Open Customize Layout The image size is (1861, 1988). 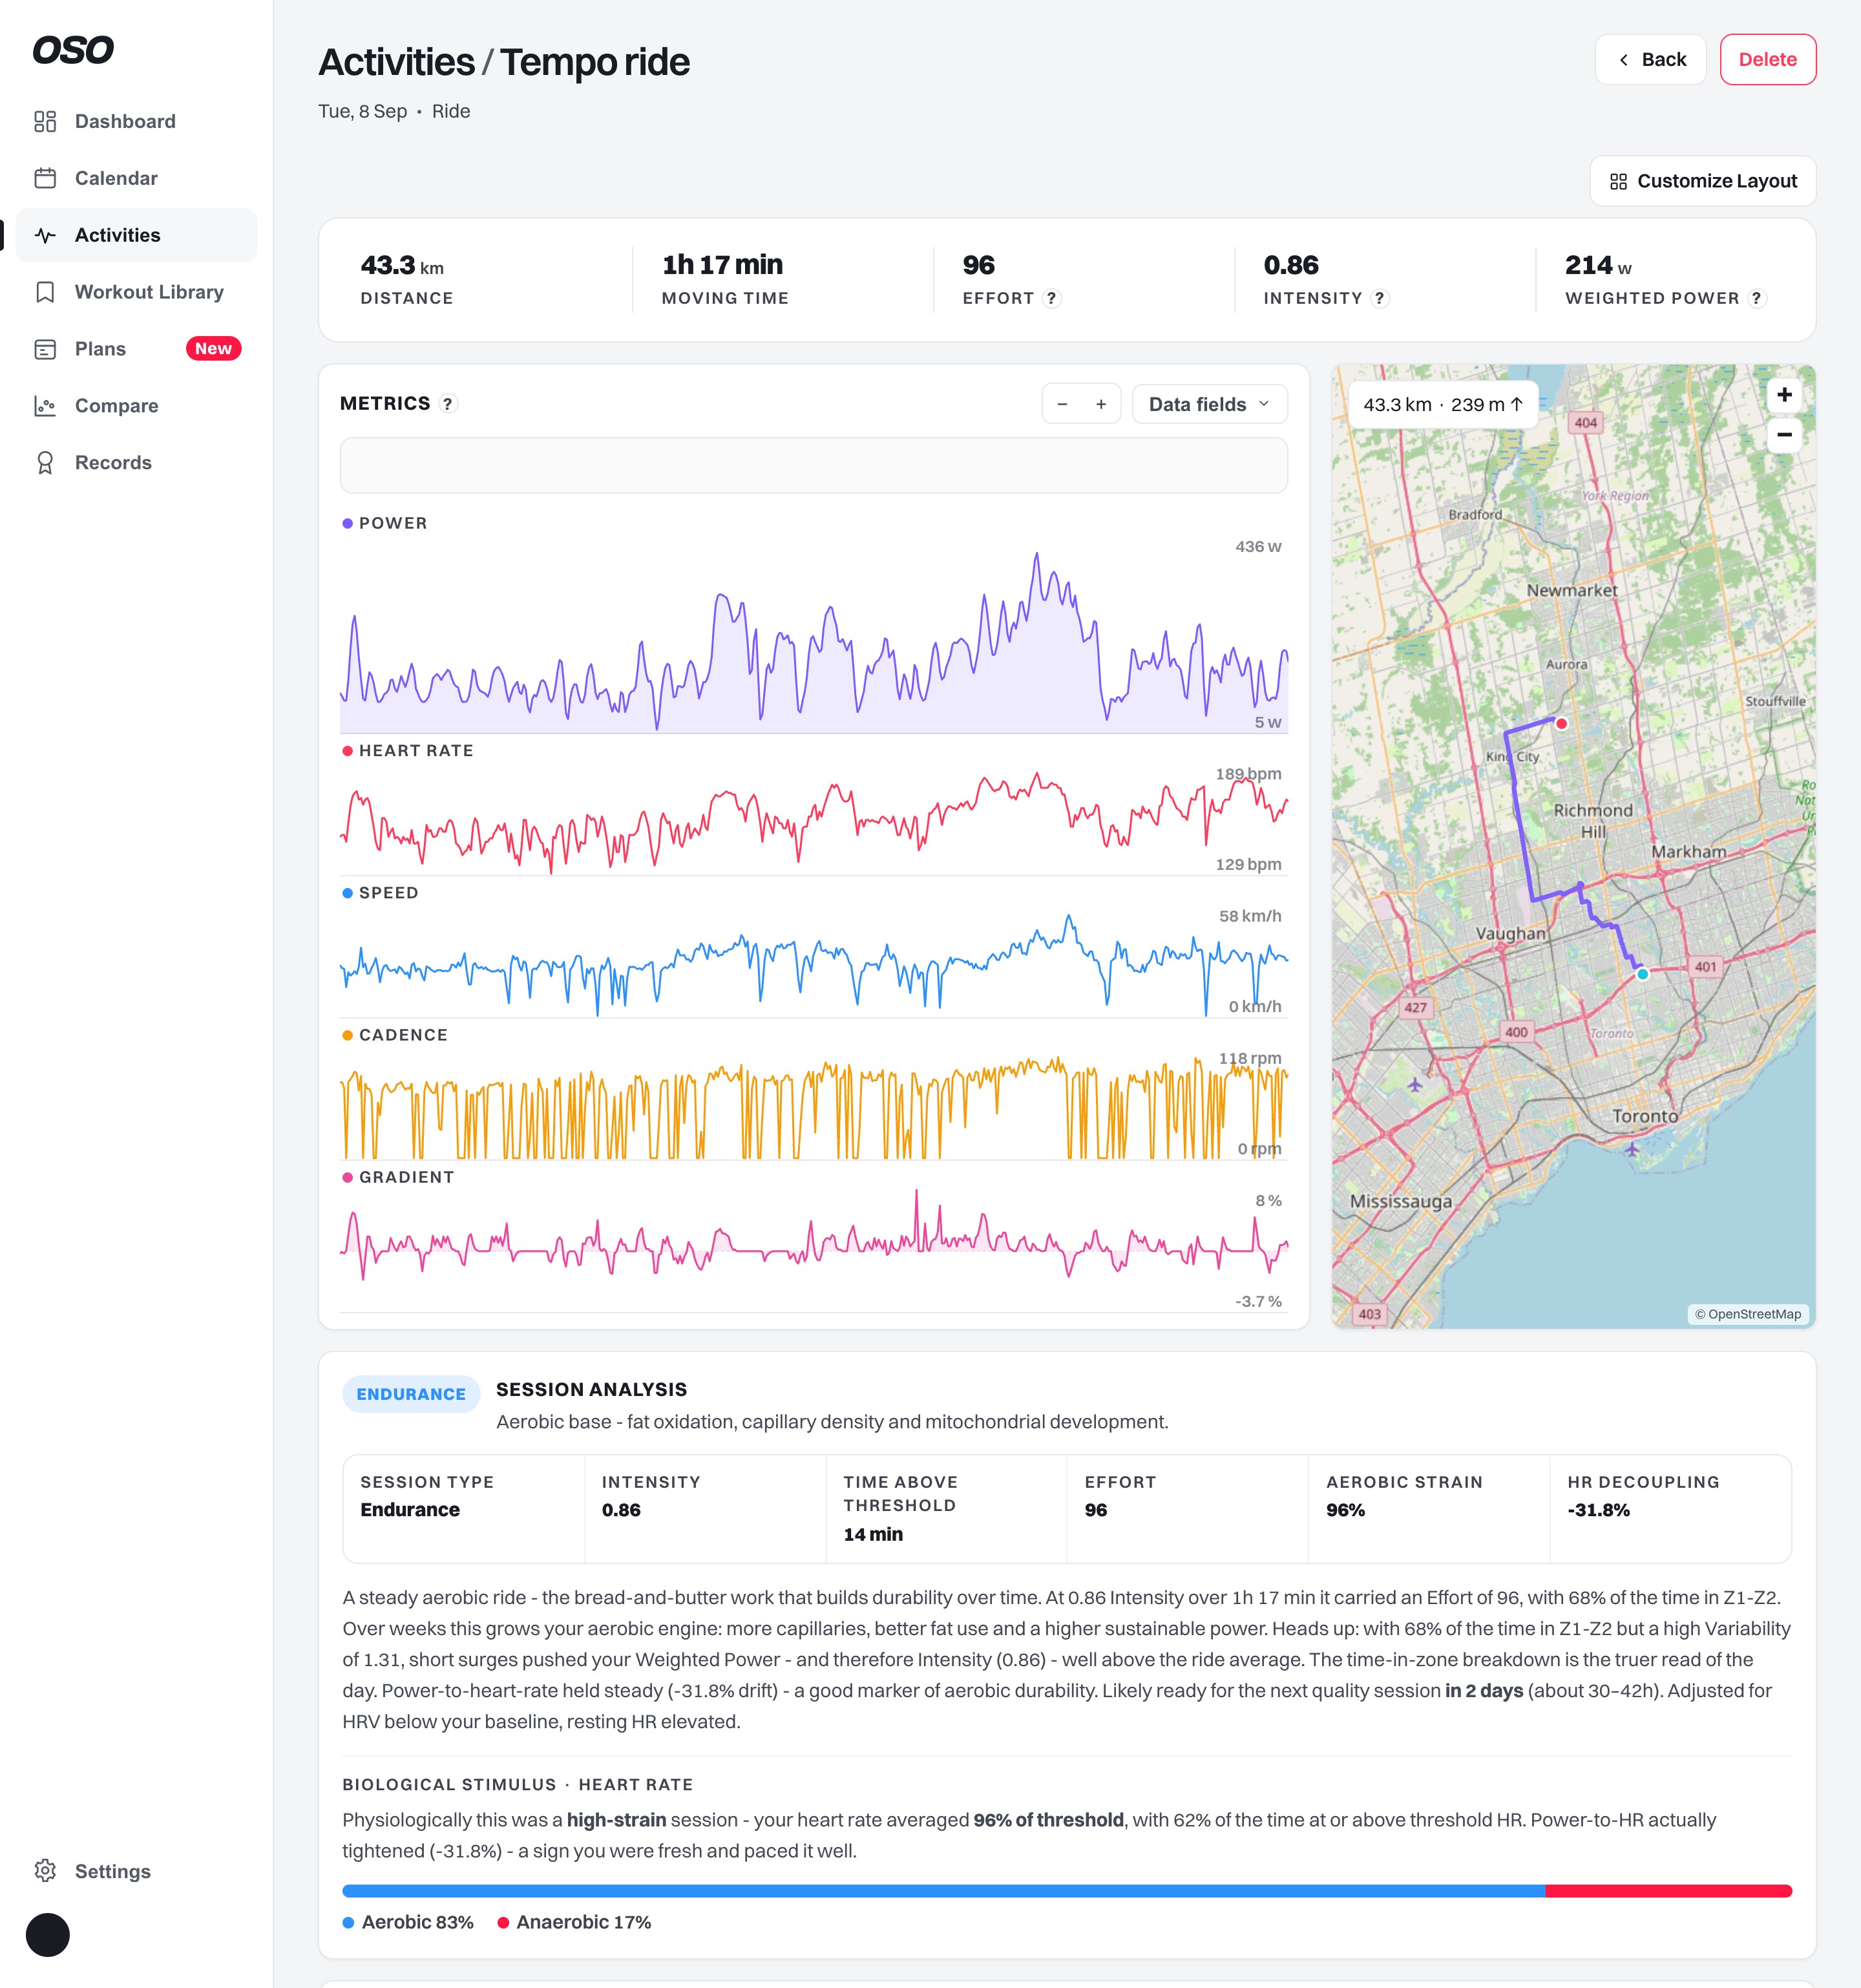(1702, 181)
